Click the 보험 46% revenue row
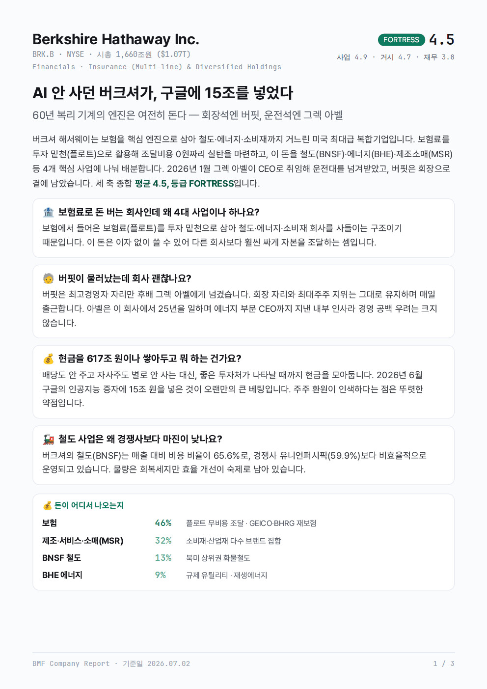 click(x=243, y=523)
